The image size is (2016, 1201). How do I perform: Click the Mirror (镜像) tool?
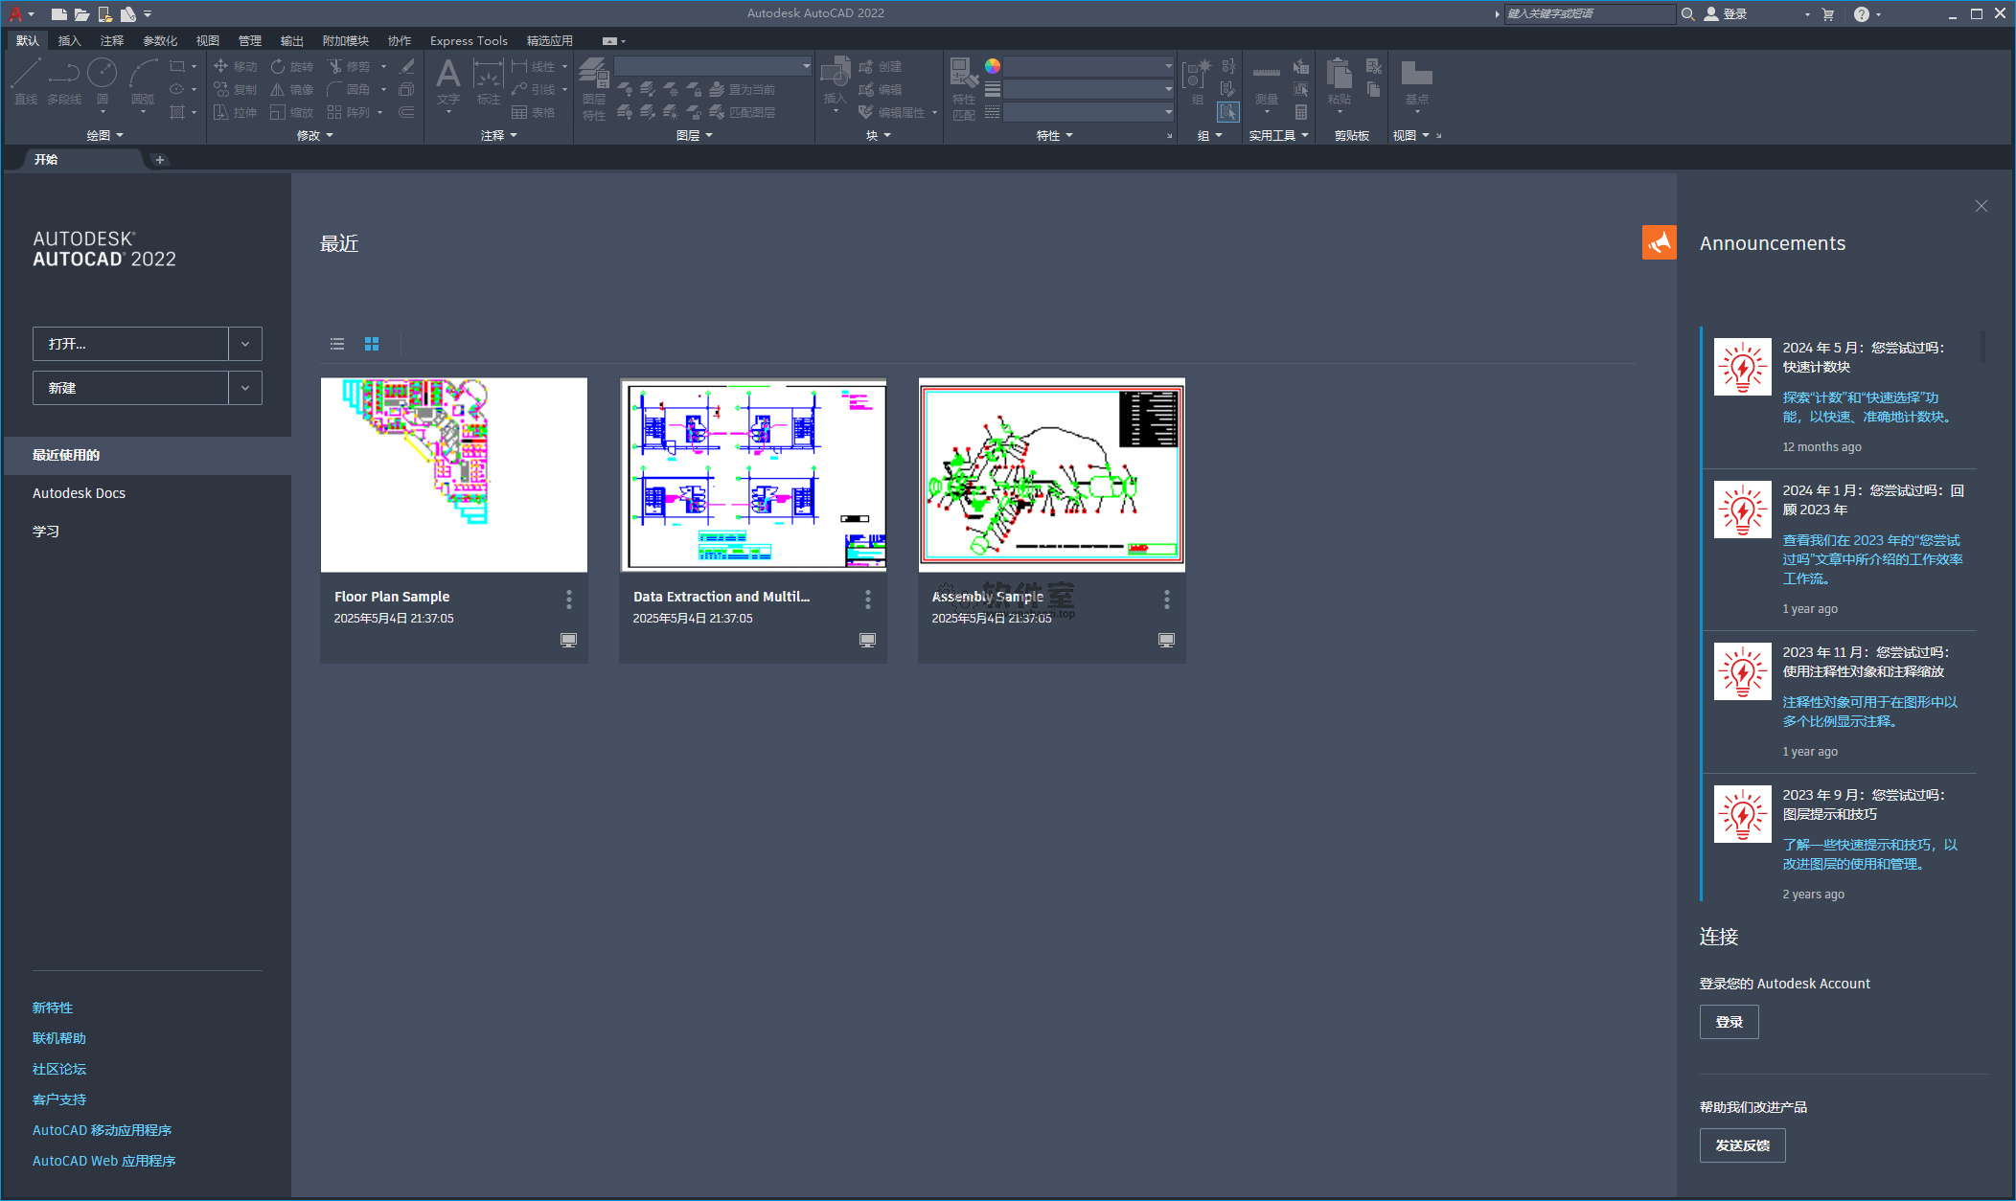tap(292, 89)
